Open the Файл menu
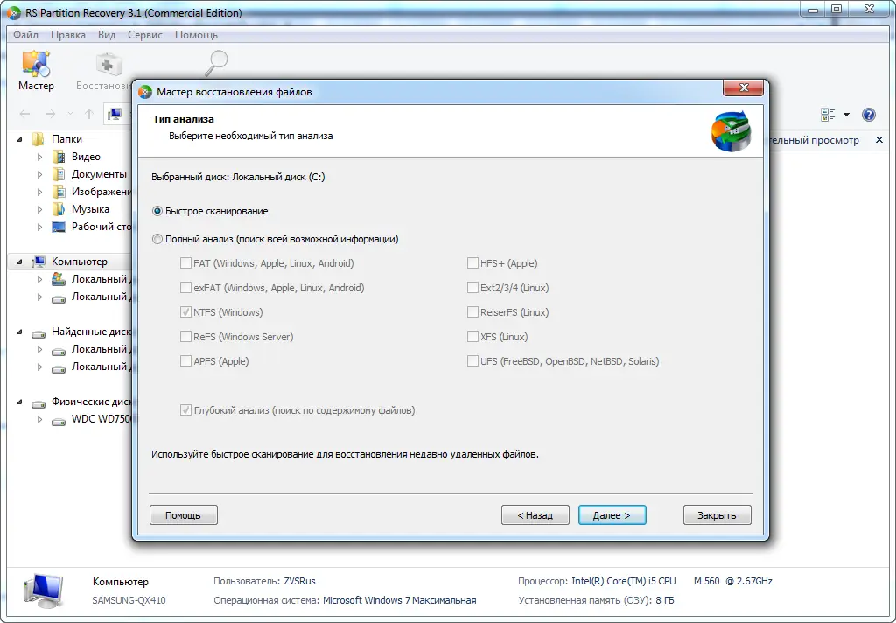The height and width of the screenshot is (623, 896). tap(25, 35)
